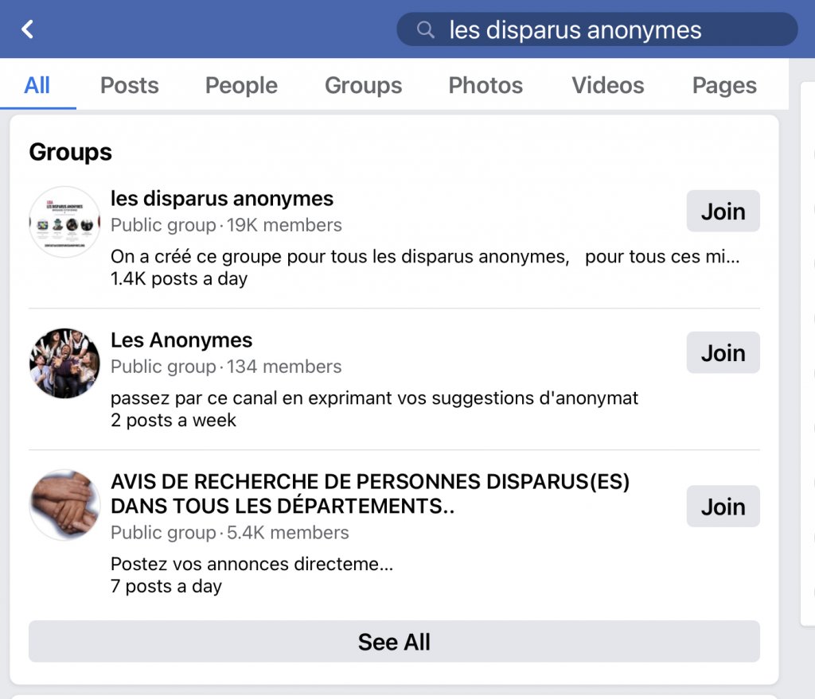
Task: Select the Groups tab
Action: [x=363, y=85]
